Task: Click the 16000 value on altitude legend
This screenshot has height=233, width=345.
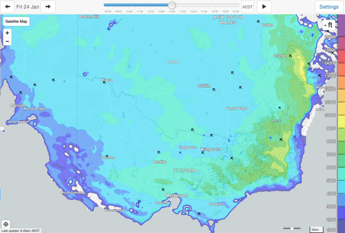Action: (330, 37)
